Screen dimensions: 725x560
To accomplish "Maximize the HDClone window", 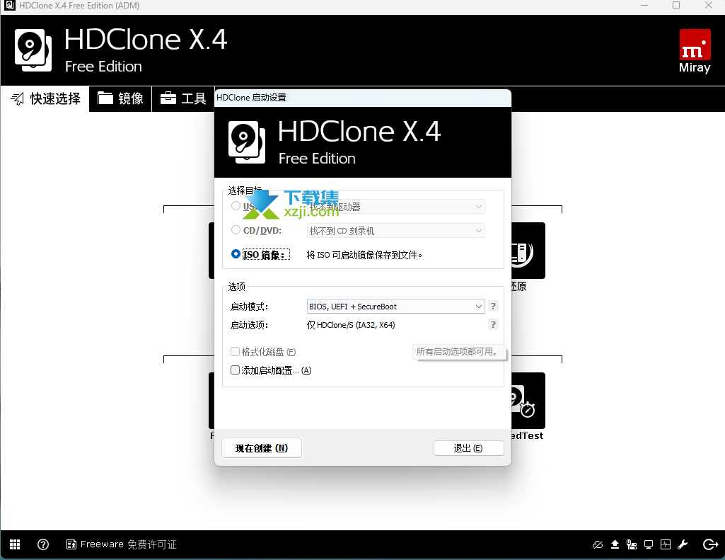I will [676, 6].
